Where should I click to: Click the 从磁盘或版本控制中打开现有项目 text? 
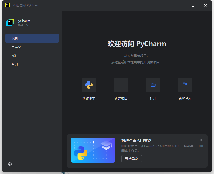click(x=136, y=62)
